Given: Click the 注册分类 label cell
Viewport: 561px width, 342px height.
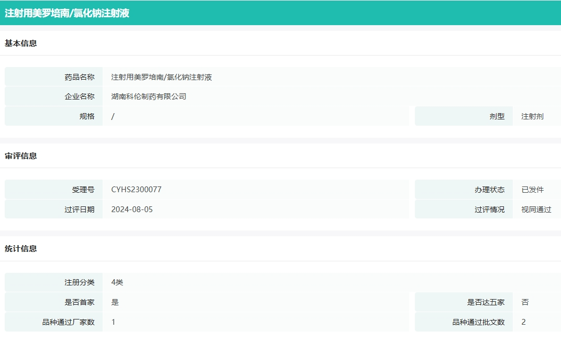Looking at the screenshot, I should point(53,282).
